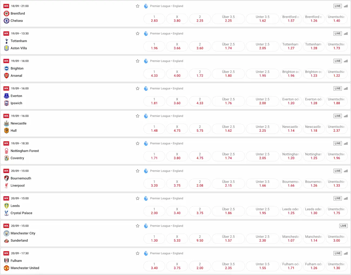
Task: Open statistics bars icon for Newcastle vs Hull
Action: (346, 116)
